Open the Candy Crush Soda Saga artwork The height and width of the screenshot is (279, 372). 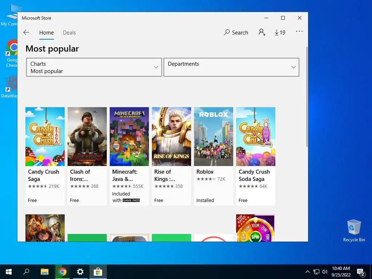tap(256, 137)
